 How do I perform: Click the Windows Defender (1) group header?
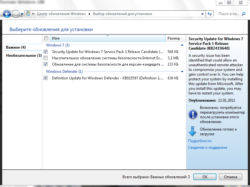[x=64, y=72]
